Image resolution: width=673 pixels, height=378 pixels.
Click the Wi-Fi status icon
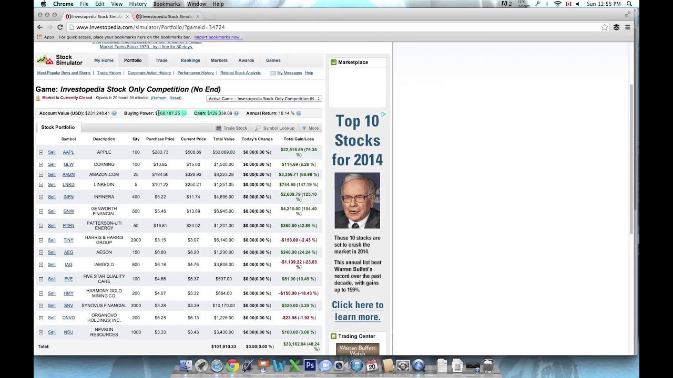[558, 4]
